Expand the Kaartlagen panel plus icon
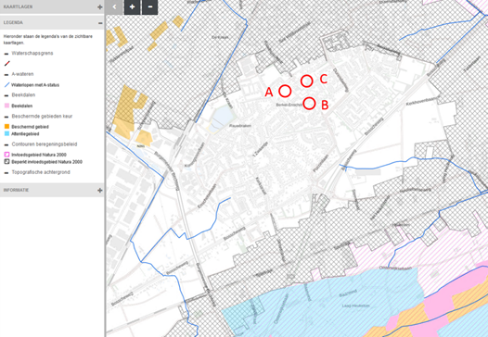The width and height of the screenshot is (488, 337). (99, 6)
